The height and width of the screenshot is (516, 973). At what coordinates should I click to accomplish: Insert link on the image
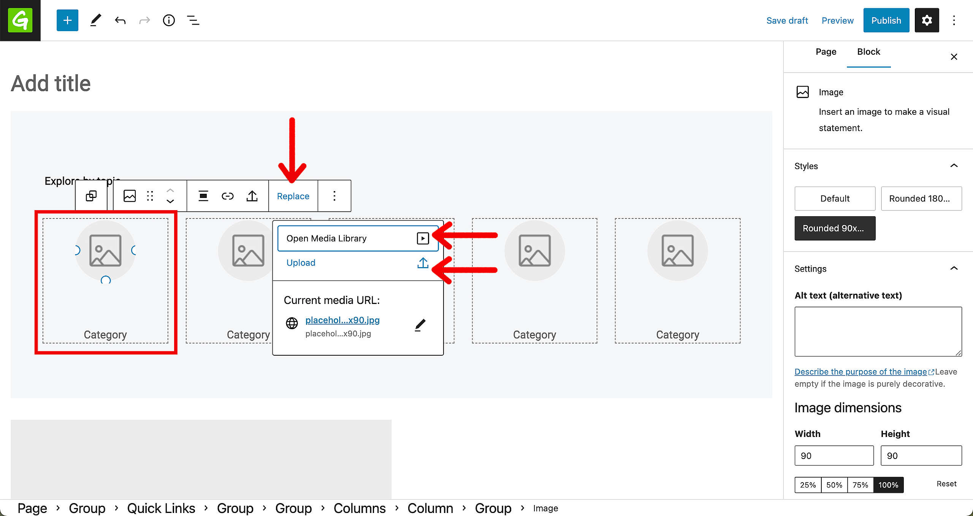coord(228,196)
